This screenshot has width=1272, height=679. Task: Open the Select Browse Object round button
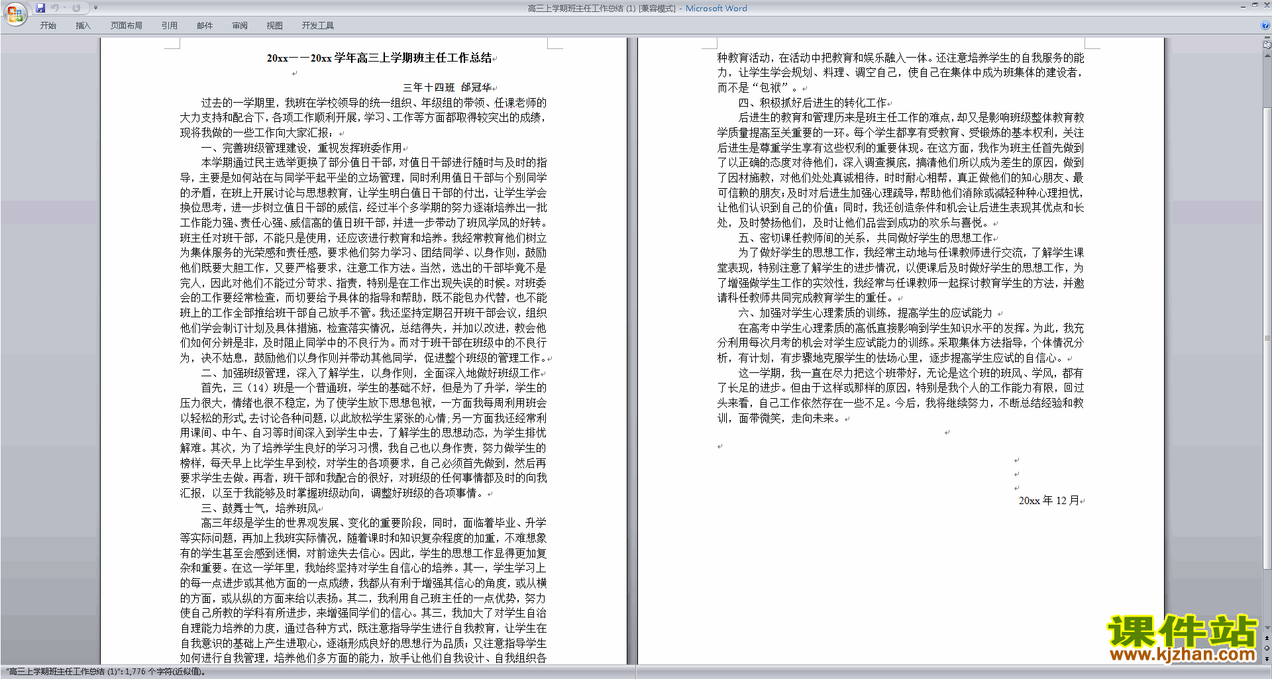click(1267, 649)
